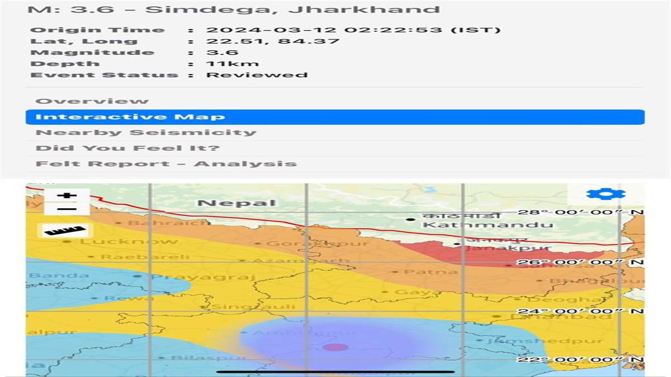Click the Nepal country label on the map

click(237, 203)
